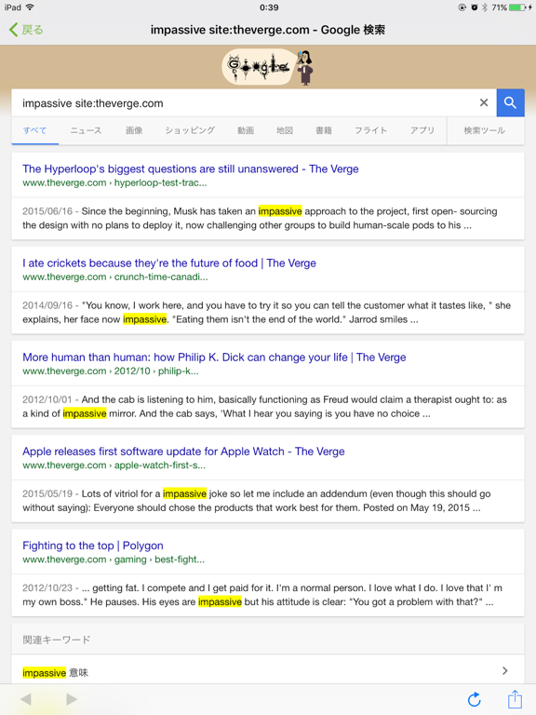Tap the crunch-time-canadi... URL line
The width and height of the screenshot is (536, 715).
click(115, 277)
